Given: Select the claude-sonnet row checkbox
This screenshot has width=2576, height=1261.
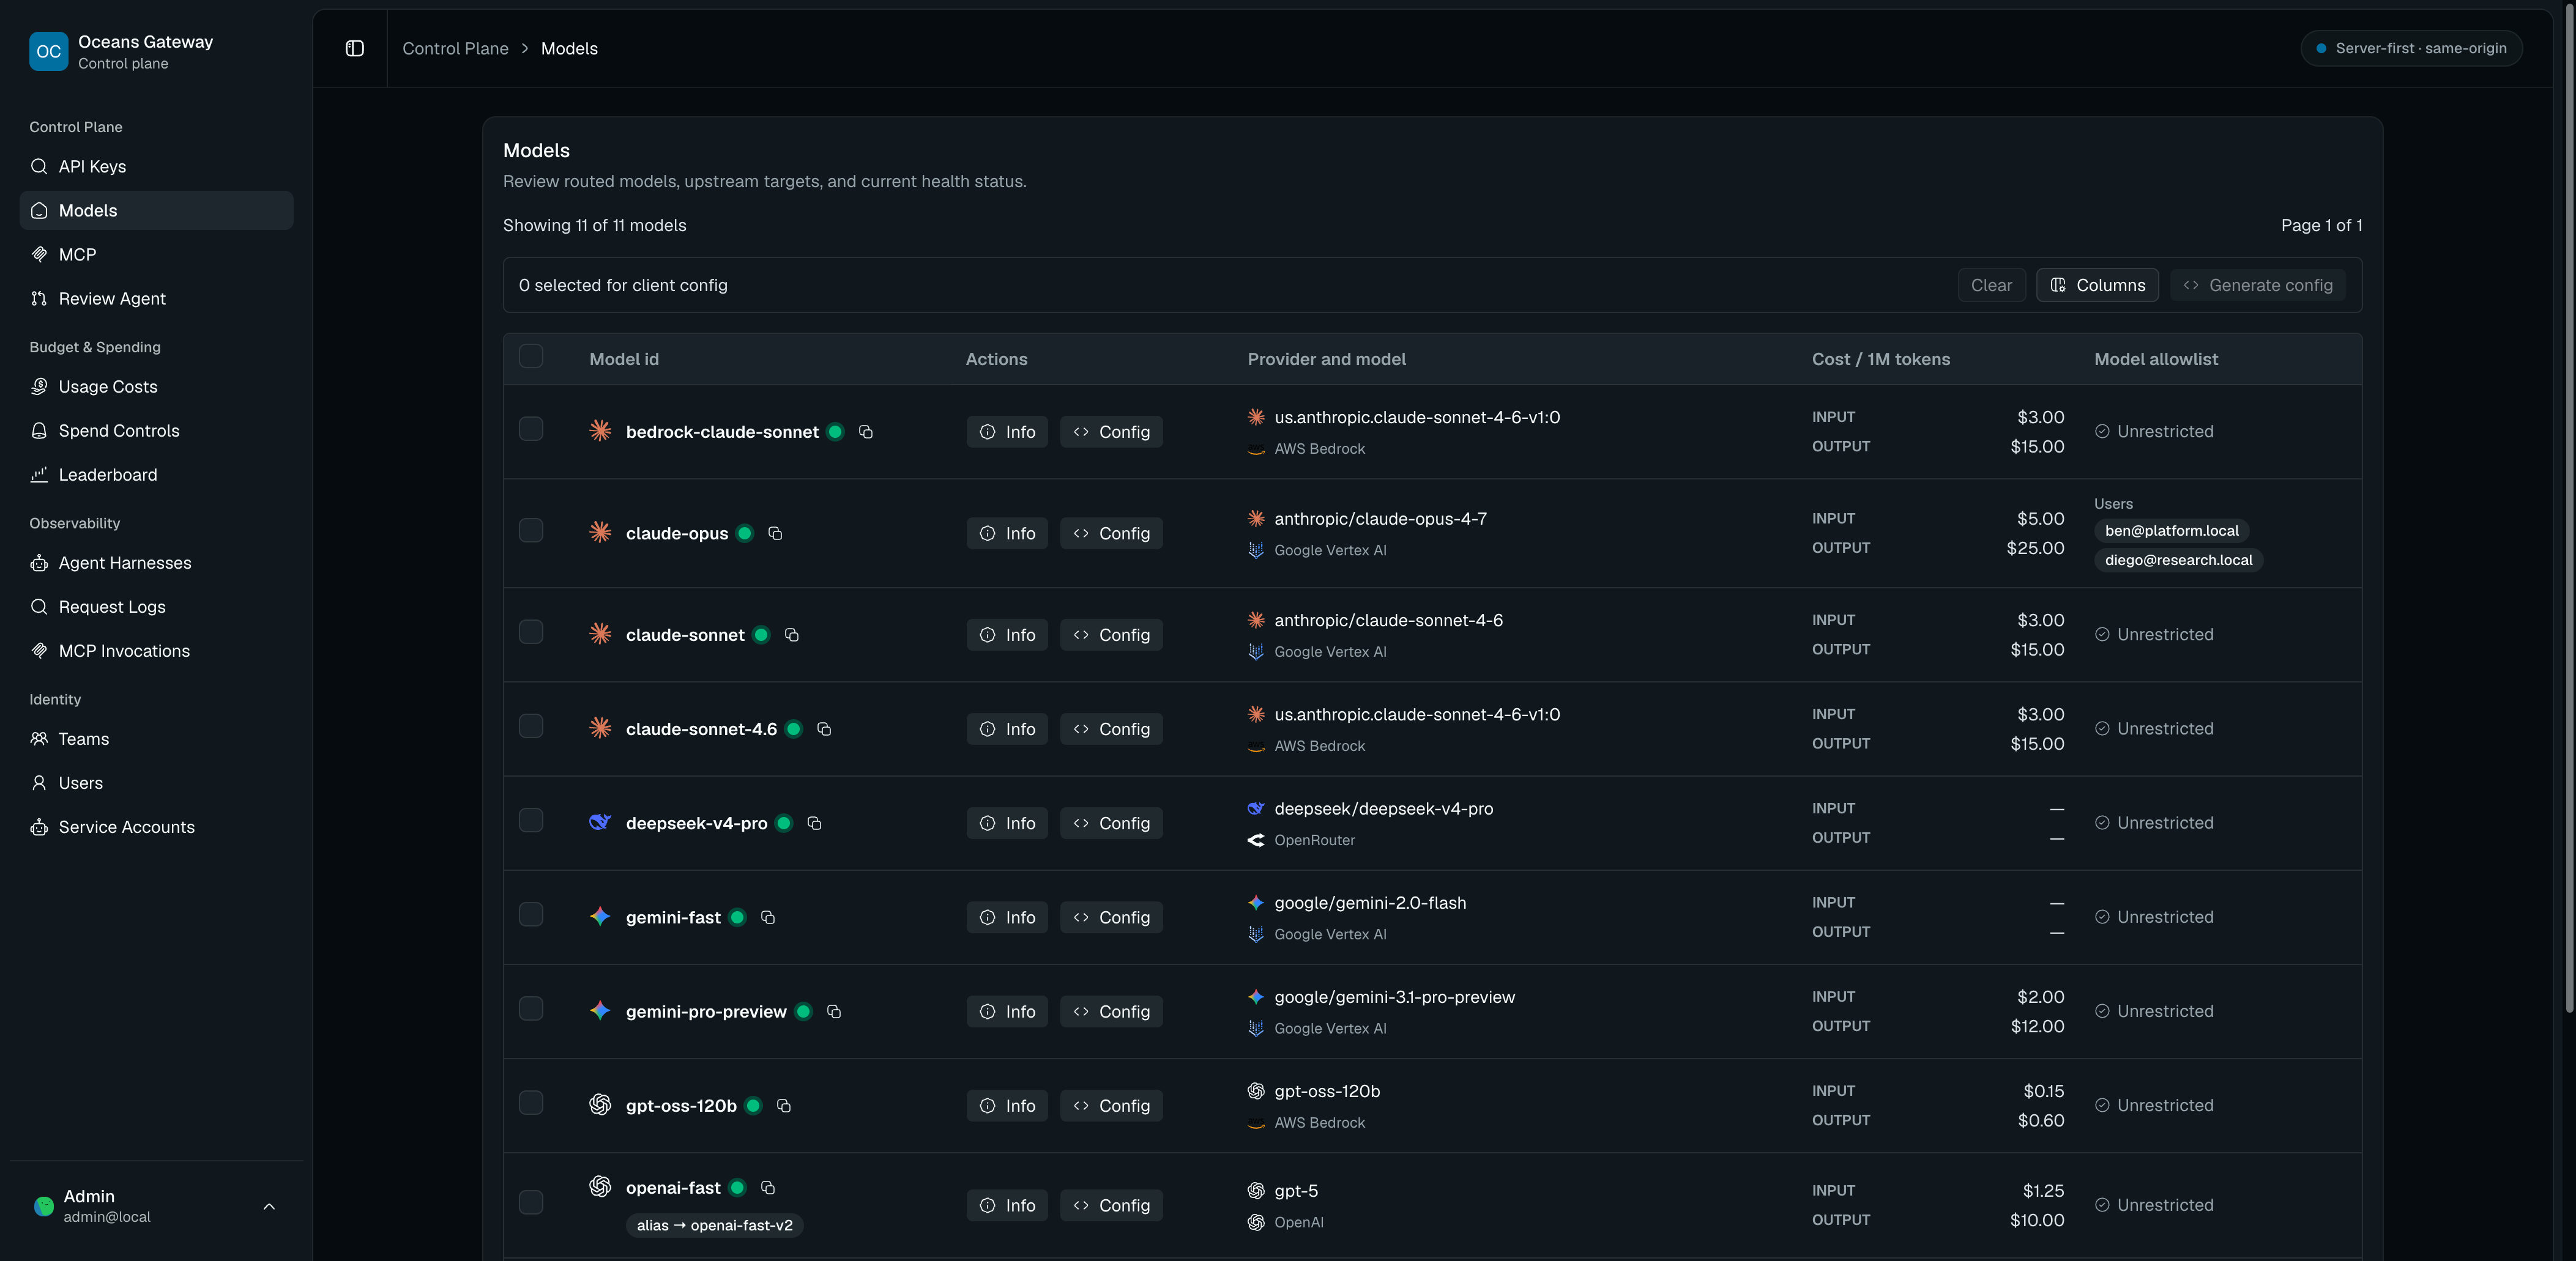Looking at the screenshot, I should pos(531,632).
